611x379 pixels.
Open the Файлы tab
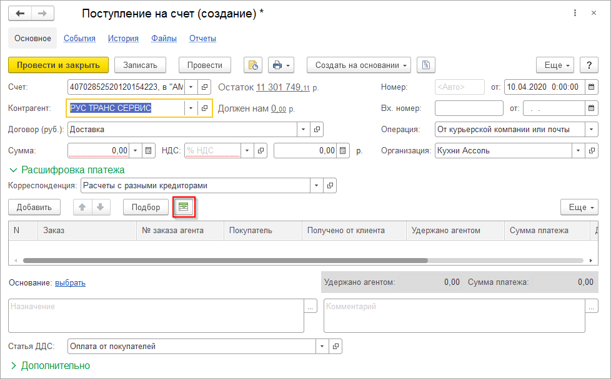[x=164, y=38]
